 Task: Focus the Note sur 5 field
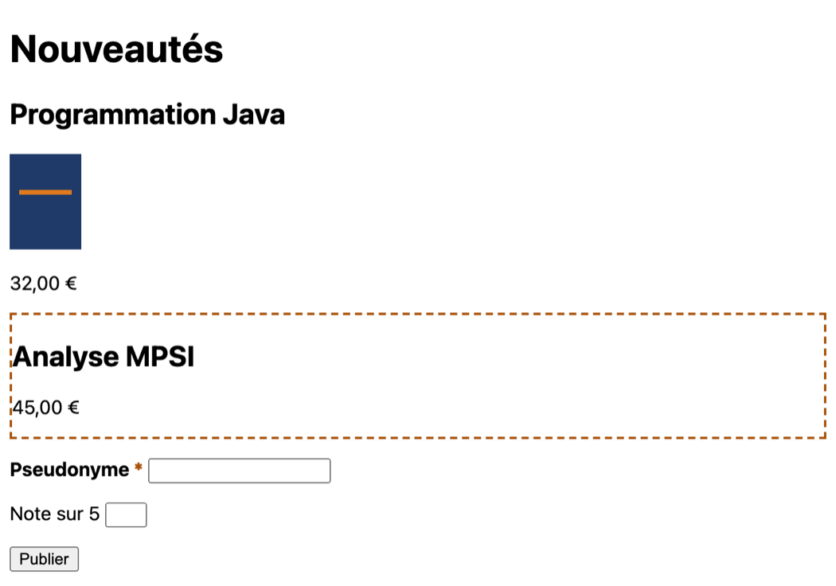click(x=126, y=515)
